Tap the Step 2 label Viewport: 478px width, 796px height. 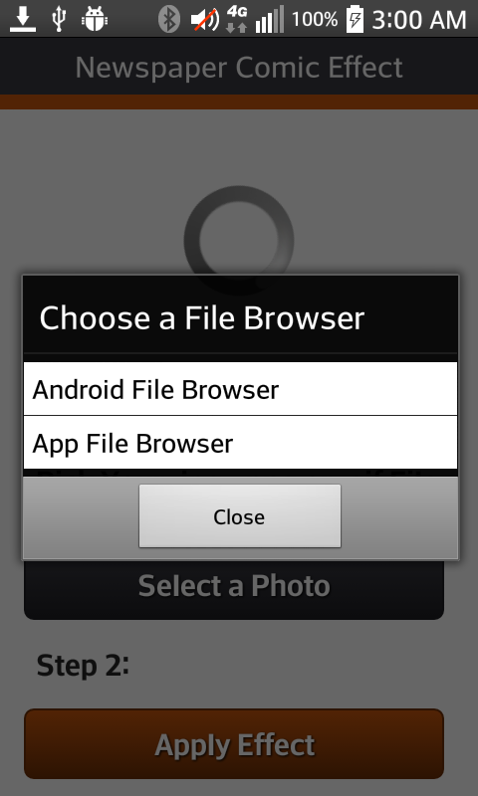click(83, 665)
